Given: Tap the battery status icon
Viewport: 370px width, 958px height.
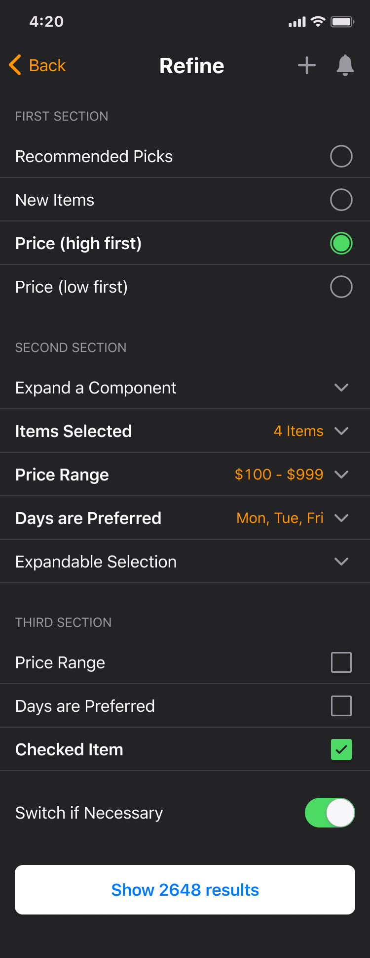Looking at the screenshot, I should pos(342,22).
